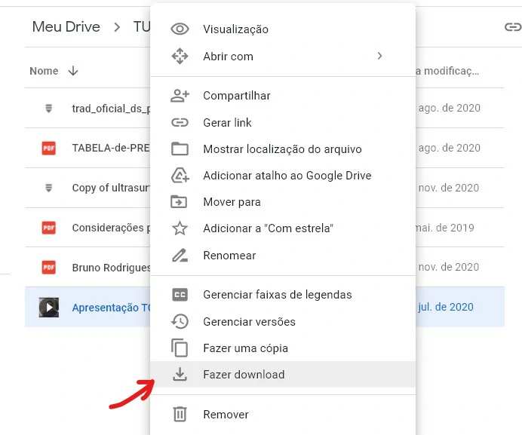Screen dimensions: 522x435
Task: Choose Gerenciar versões menu entry
Action: tap(283, 321)
